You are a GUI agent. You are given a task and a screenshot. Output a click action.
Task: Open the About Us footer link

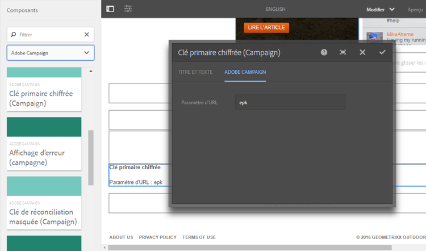point(121,237)
